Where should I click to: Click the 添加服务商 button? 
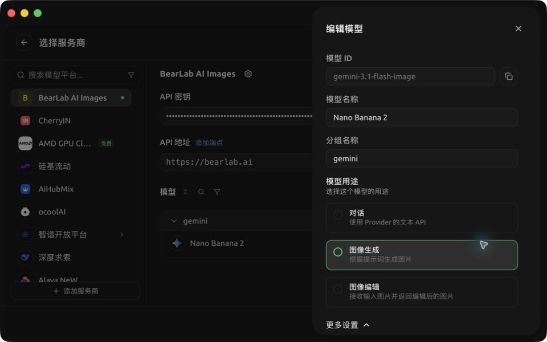point(75,291)
